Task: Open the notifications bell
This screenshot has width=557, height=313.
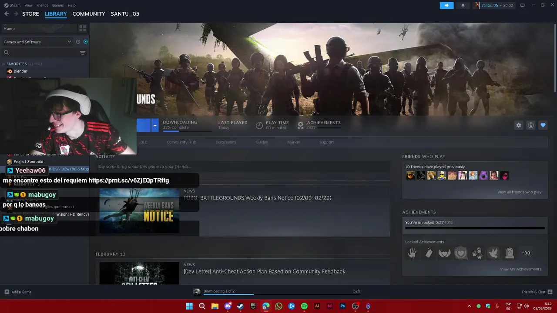Action: (463, 5)
